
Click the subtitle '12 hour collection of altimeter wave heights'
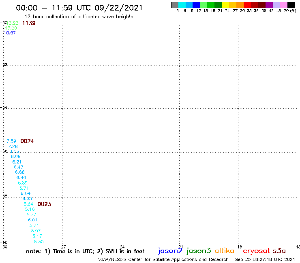pyautogui.click(x=79, y=17)
